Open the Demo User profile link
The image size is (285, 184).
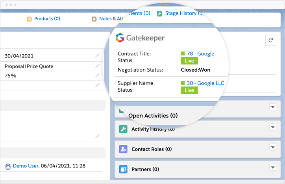coord(26,166)
